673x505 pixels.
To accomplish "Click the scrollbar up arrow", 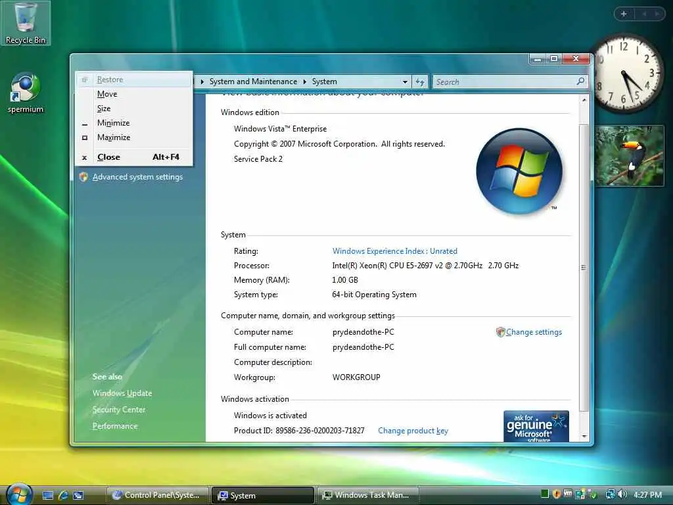I will (x=584, y=100).
